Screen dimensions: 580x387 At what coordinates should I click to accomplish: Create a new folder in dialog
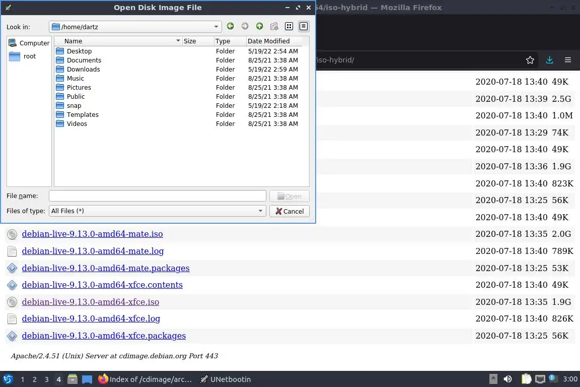(274, 26)
